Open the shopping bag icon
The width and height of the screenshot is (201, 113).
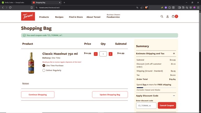pos(173,16)
